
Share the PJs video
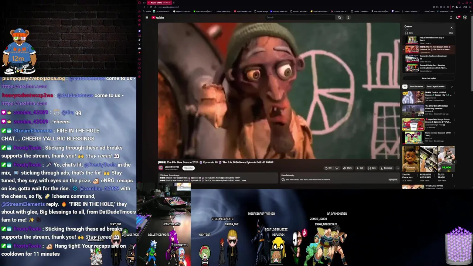pyautogui.click(x=347, y=168)
